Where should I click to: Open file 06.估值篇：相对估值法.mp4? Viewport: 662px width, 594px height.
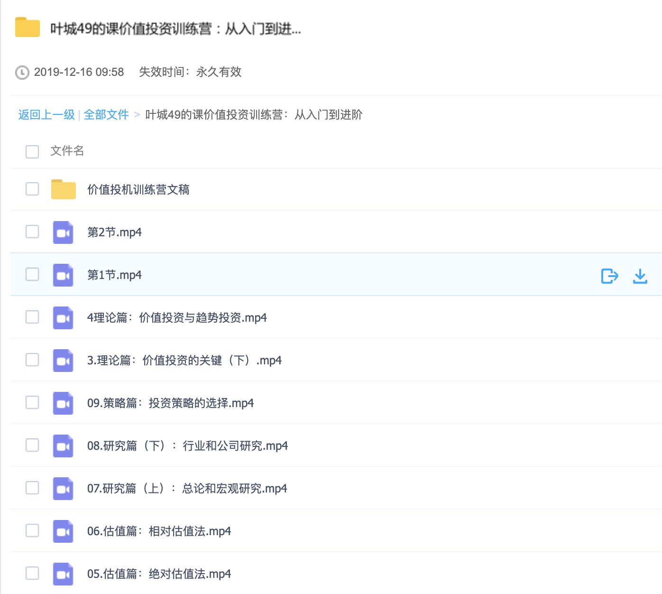click(x=159, y=531)
